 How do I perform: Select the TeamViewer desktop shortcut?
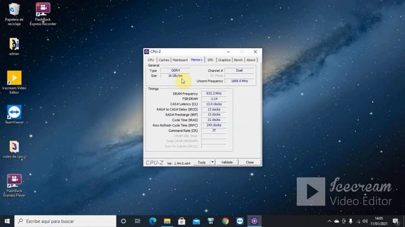[x=14, y=114]
